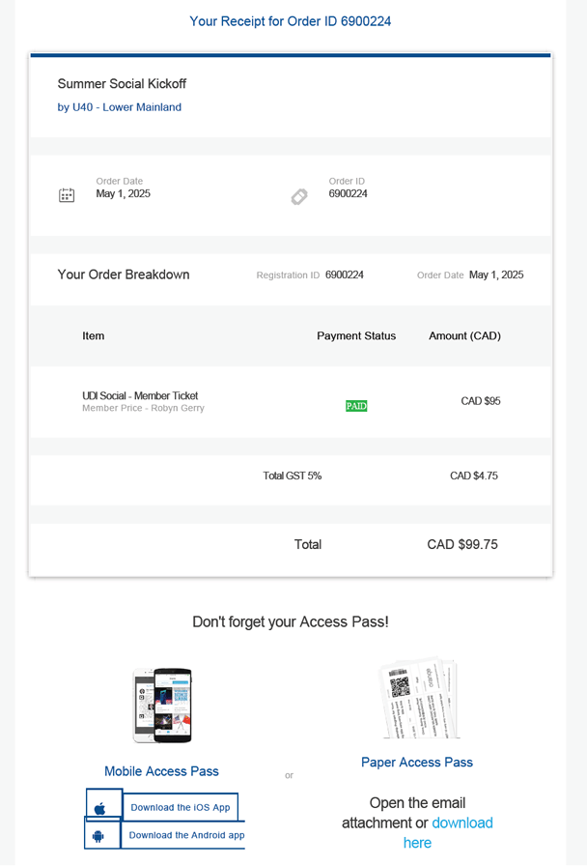
Task: Click the UDI Social - Member Ticket item
Action: tap(140, 396)
